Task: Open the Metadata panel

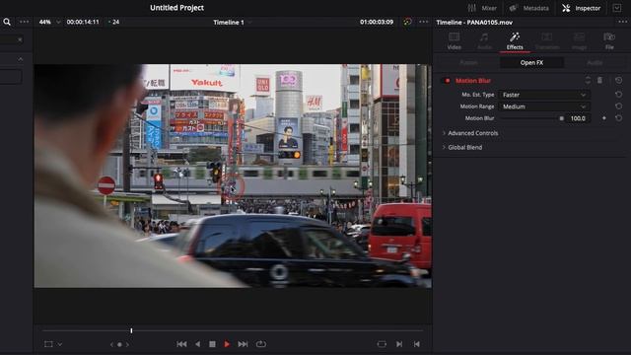Action: click(528, 8)
